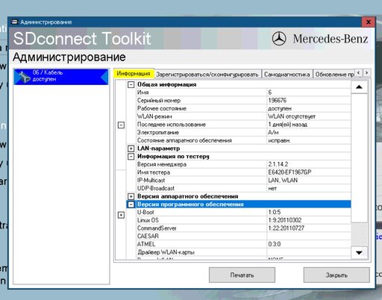Switch to the Самодиагностика tab
Screen dimensions: 382x300
tap(287, 74)
